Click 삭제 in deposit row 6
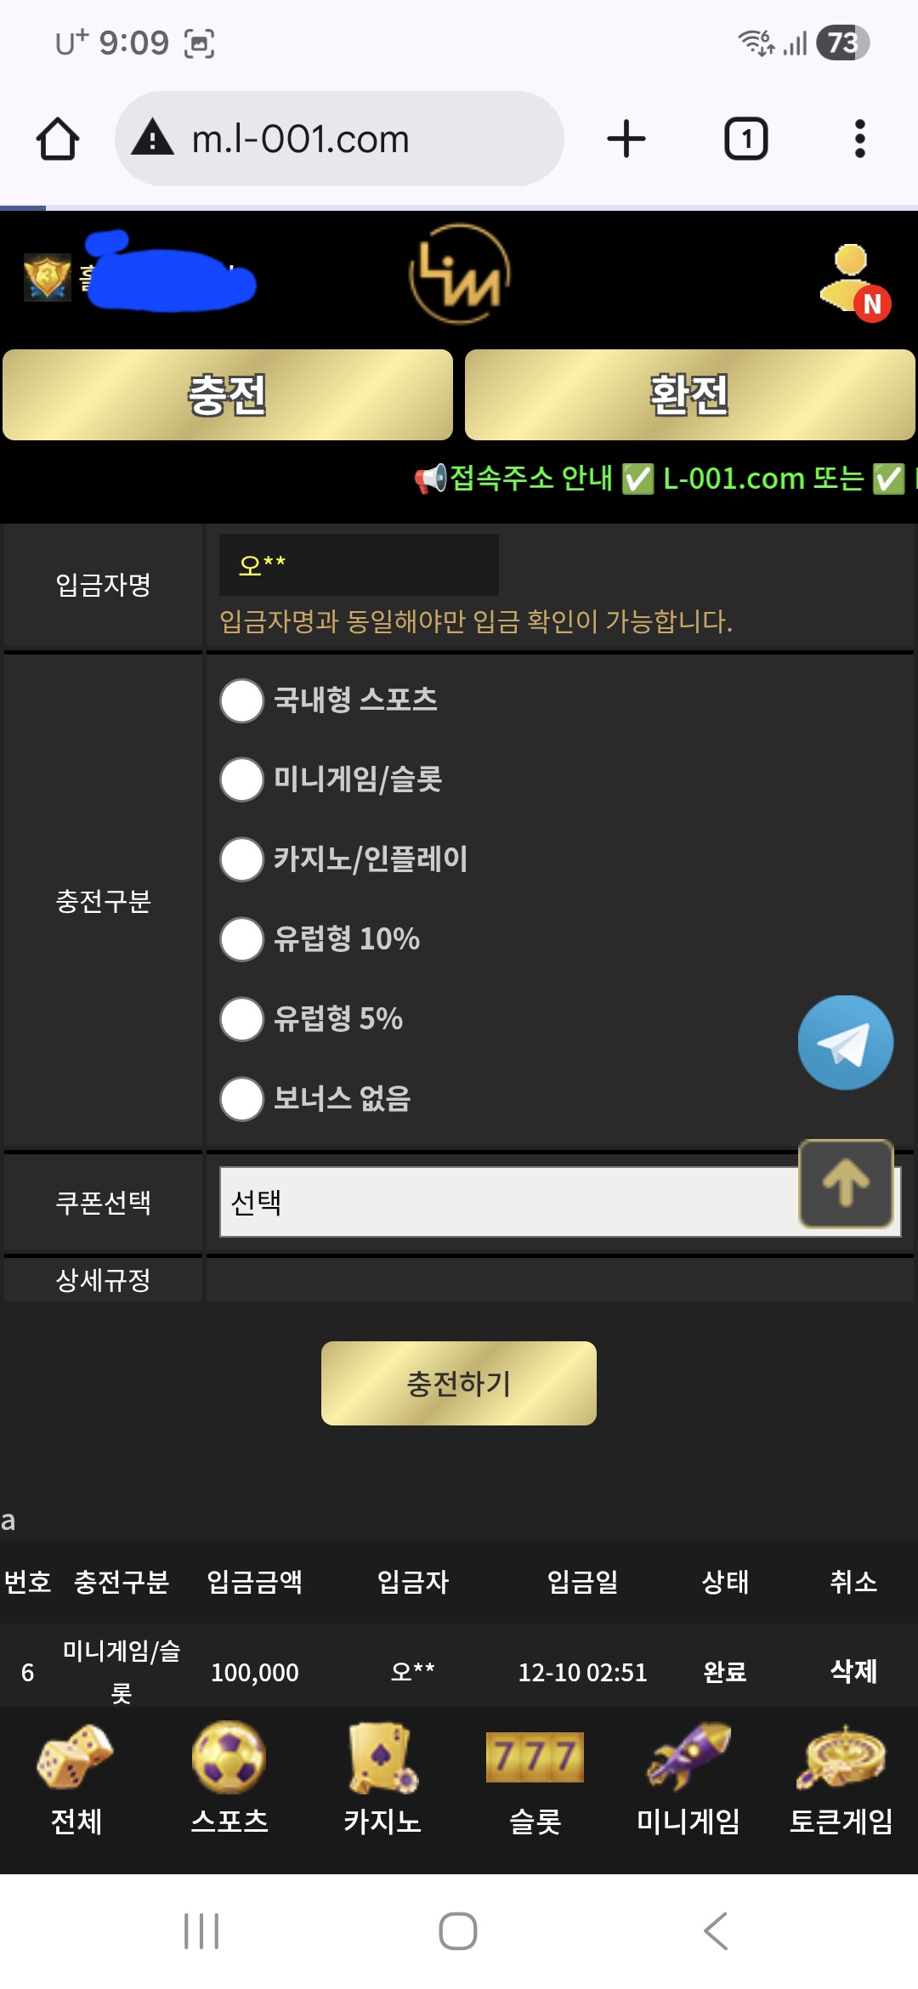This screenshot has height=1989, width=918. (x=853, y=1671)
